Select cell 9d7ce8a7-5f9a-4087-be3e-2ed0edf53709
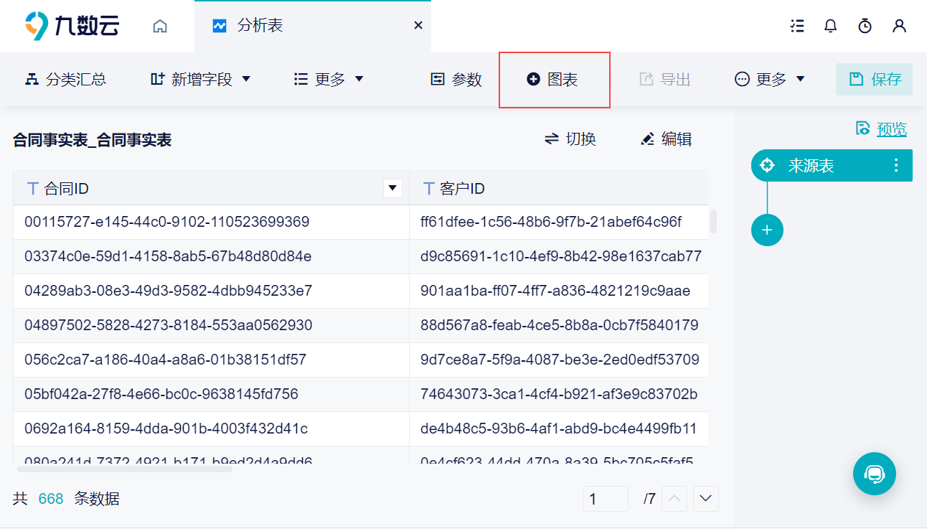 (x=559, y=360)
